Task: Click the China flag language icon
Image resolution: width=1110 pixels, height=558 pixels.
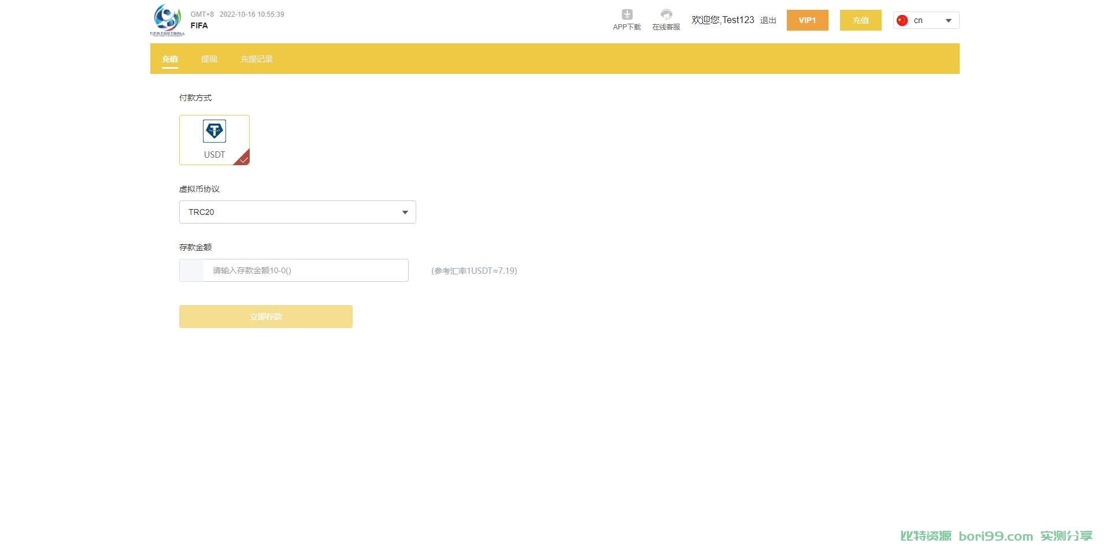Action: (902, 20)
